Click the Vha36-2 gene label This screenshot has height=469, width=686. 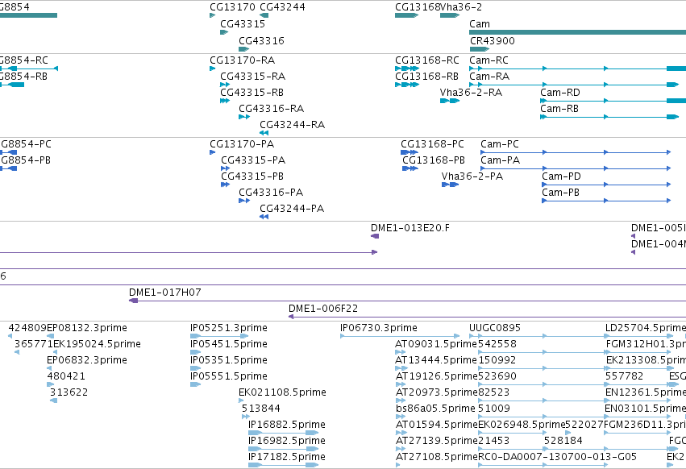click(x=461, y=7)
